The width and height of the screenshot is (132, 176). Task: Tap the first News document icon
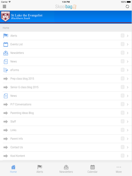pyautogui.click(x=5, y=62)
